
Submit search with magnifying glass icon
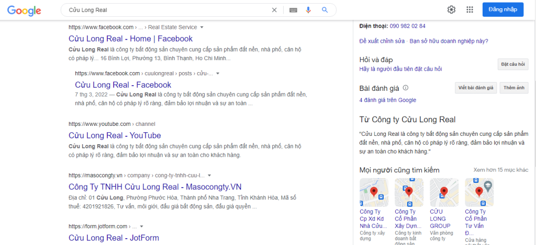pos(325,10)
